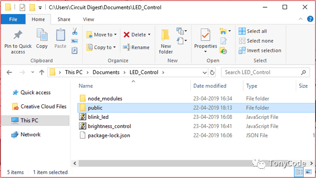316x178 pixels.
Task: Open the Properties icon with checkmark
Action: [x=205, y=35]
